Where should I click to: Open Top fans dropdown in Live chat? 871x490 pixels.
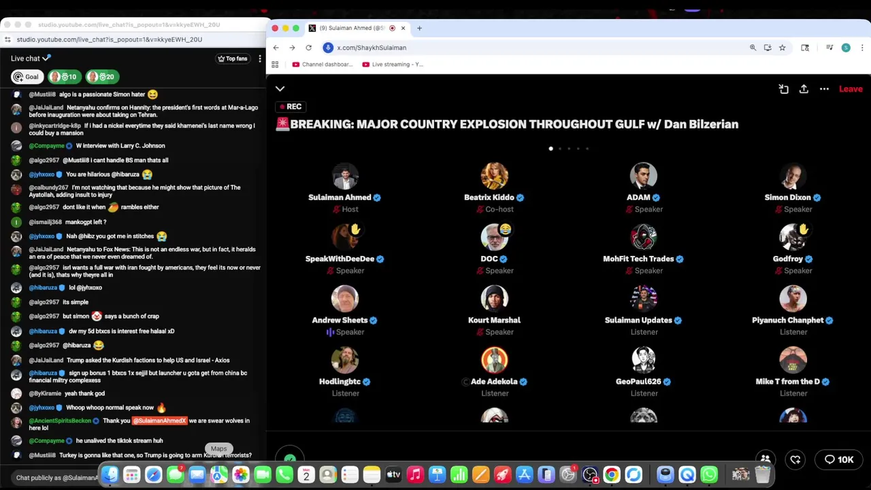point(233,59)
